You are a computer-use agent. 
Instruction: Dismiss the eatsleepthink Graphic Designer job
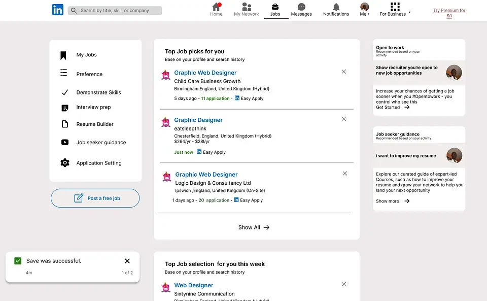[344, 119]
